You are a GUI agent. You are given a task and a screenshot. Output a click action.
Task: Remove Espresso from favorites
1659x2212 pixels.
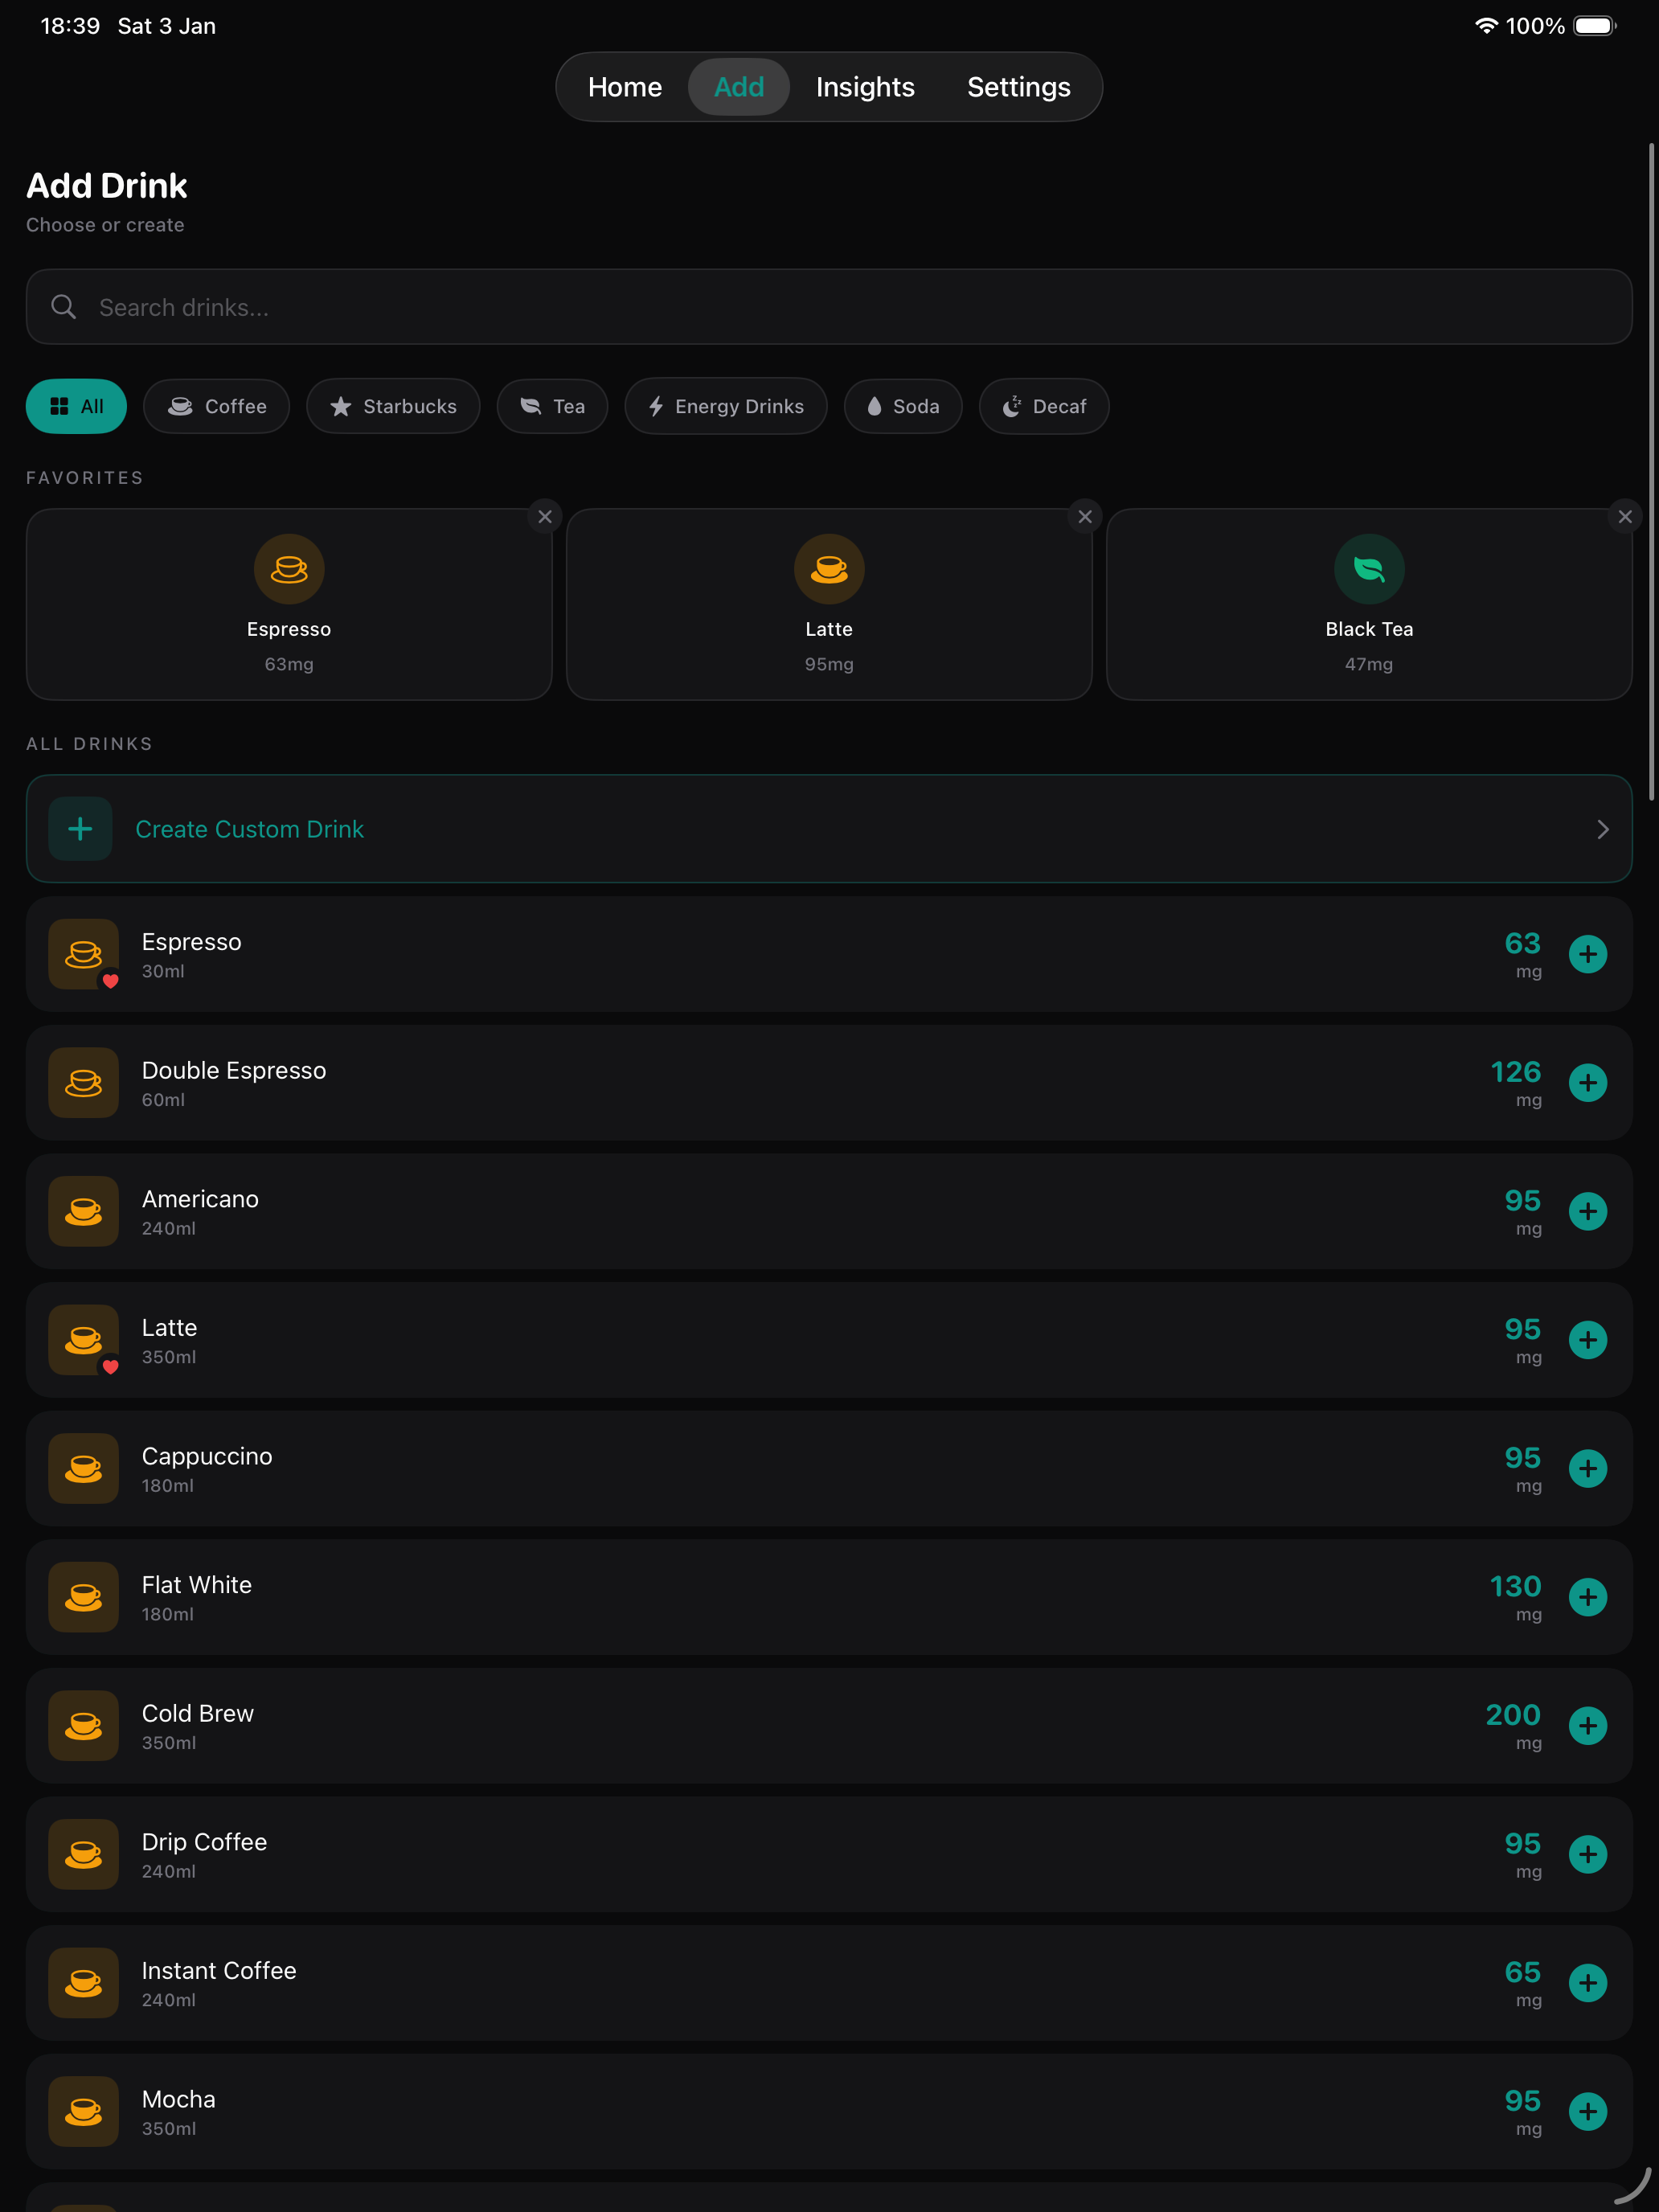(545, 517)
